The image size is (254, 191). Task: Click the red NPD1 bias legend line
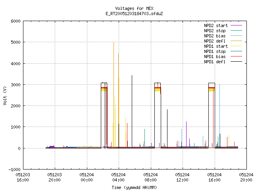[x=237, y=57]
